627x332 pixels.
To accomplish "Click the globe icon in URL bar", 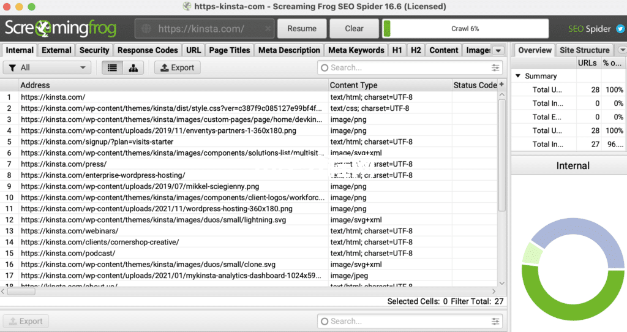I will pos(146,29).
